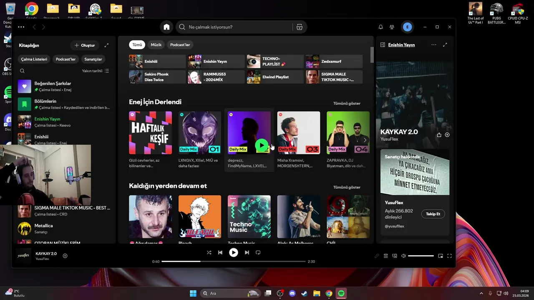This screenshot has height=300, width=534.
Task: Filter library by Podcast'ler
Action: [65, 59]
